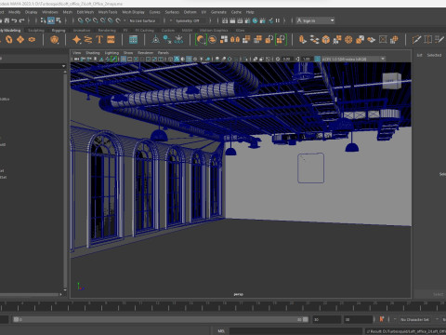Screen dimensions: 446x335
Task: Click the torus primitive shelf icon
Action: (x=9, y=40)
